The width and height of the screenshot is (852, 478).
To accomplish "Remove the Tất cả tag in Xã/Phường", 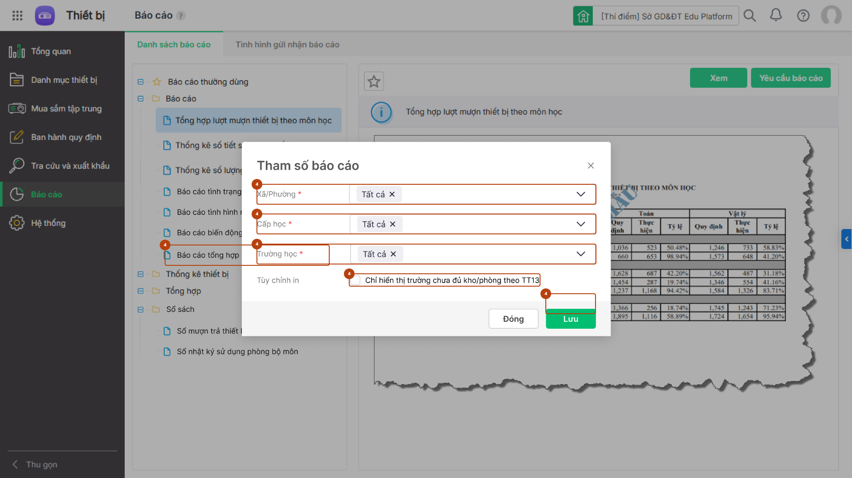I will tap(392, 194).
